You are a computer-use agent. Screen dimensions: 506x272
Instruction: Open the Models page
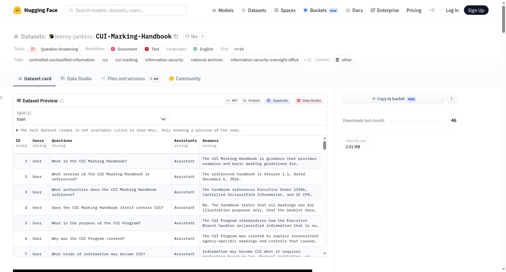[223, 10]
